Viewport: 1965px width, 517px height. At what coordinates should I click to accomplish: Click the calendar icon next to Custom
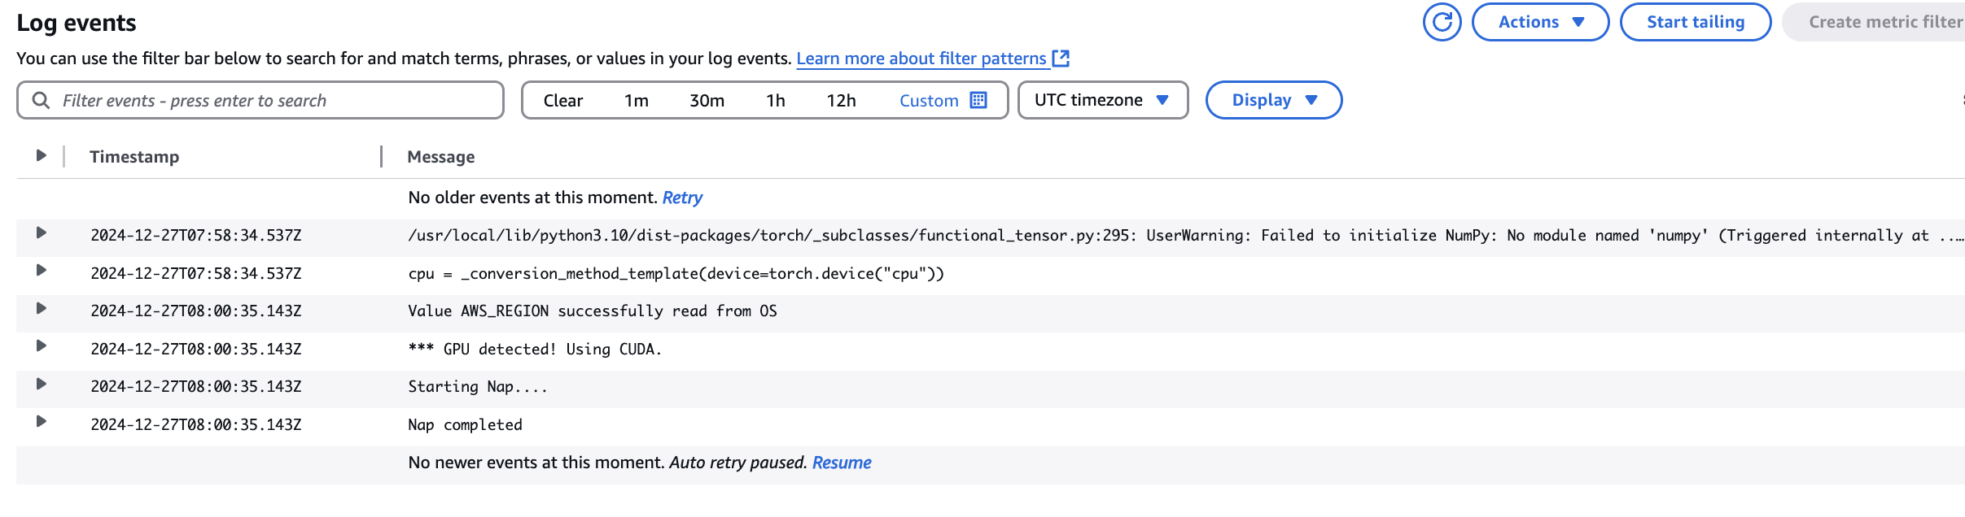click(978, 100)
